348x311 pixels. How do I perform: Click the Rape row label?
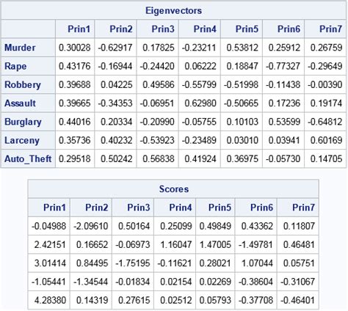tap(15, 66)
